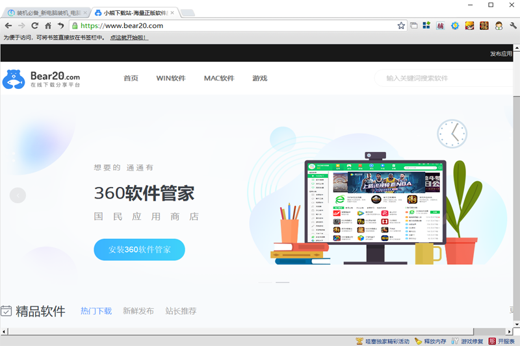Open the 首页 navigation item

pyautogui.click(x=131, y=78)
